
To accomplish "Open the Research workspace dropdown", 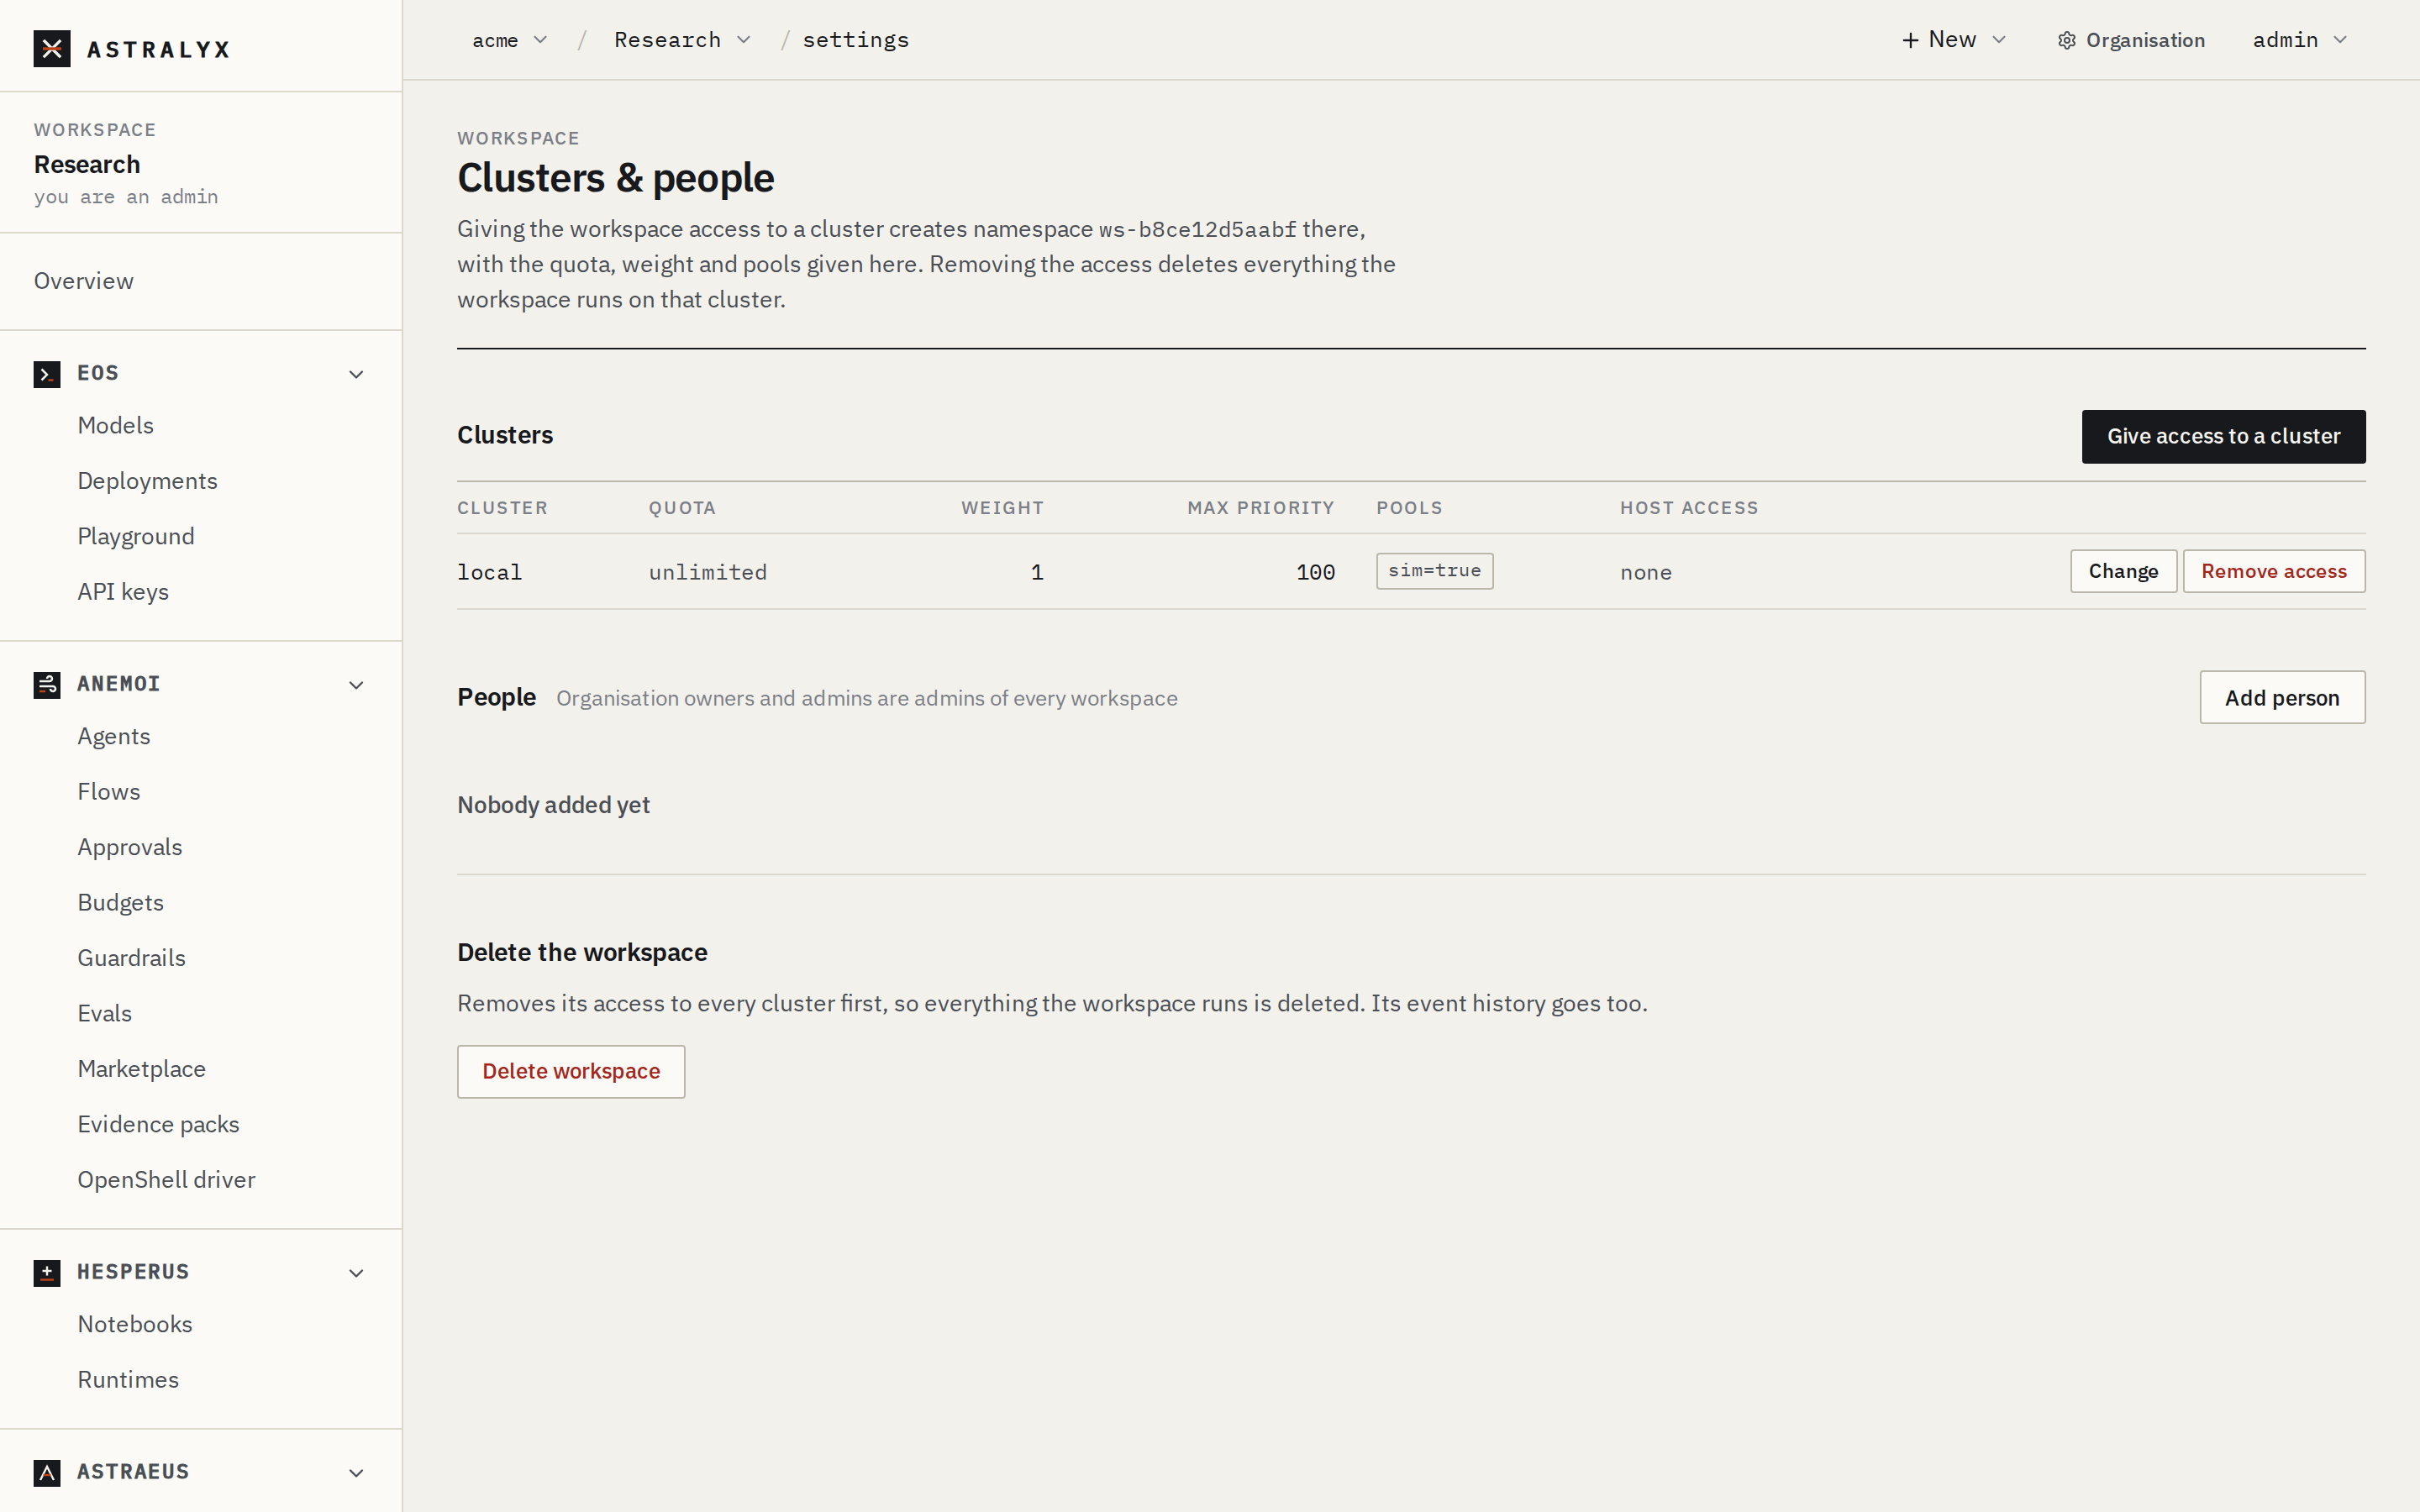I will pyautogui.click(x=682, y=40).
